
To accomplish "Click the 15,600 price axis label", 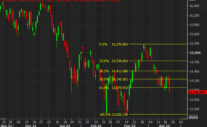I will [x=194, y=34].
